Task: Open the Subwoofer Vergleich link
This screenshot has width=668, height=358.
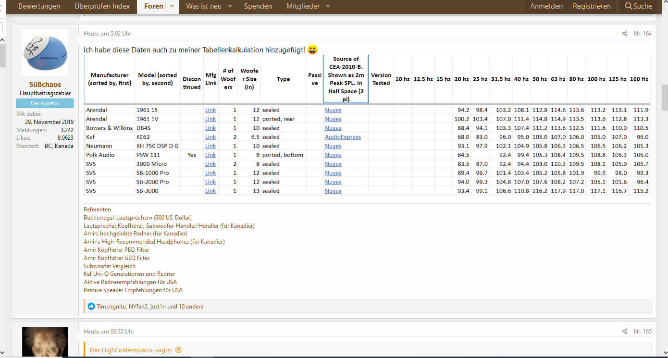Action: pos(110,266)
